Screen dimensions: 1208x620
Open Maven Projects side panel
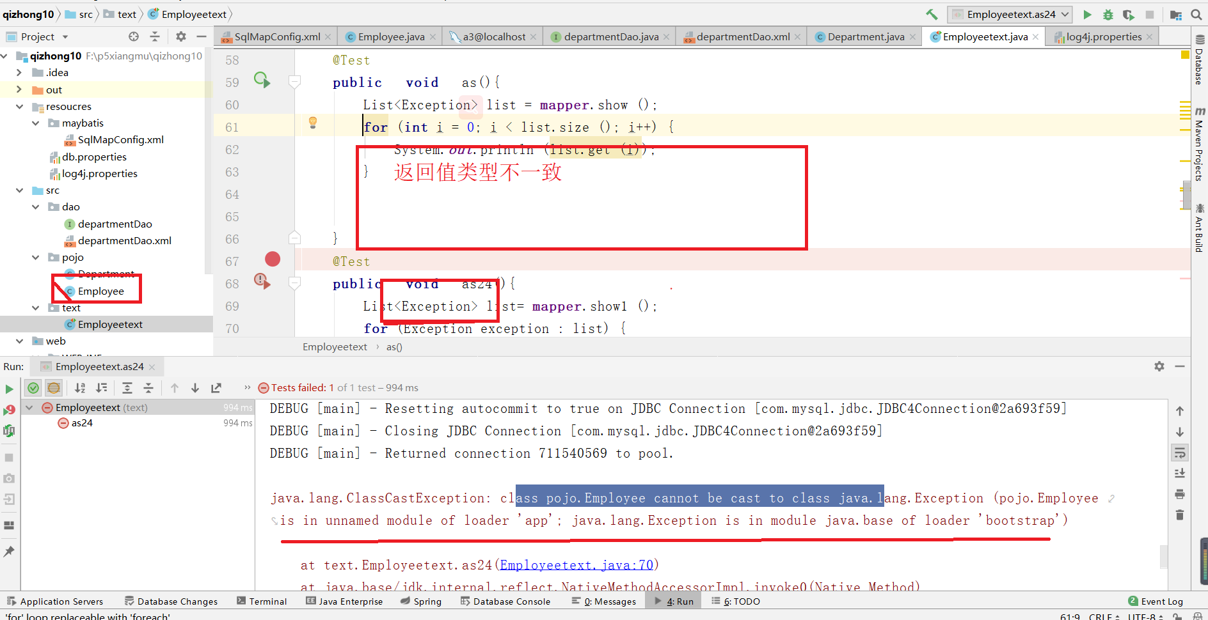click(x=1199, y=145)
